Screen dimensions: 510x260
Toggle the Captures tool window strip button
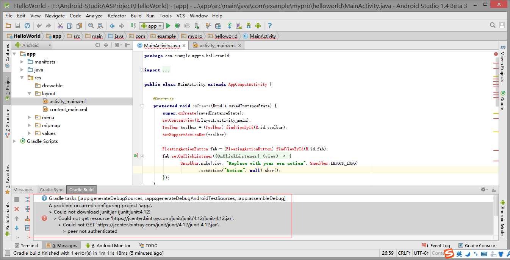pyautogui.click(x=7, y=56)
